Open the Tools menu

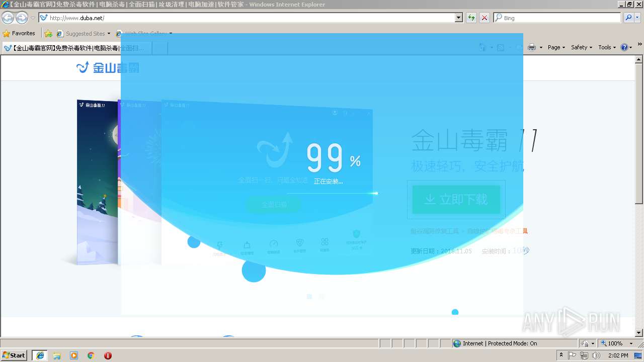click(607, 47)
